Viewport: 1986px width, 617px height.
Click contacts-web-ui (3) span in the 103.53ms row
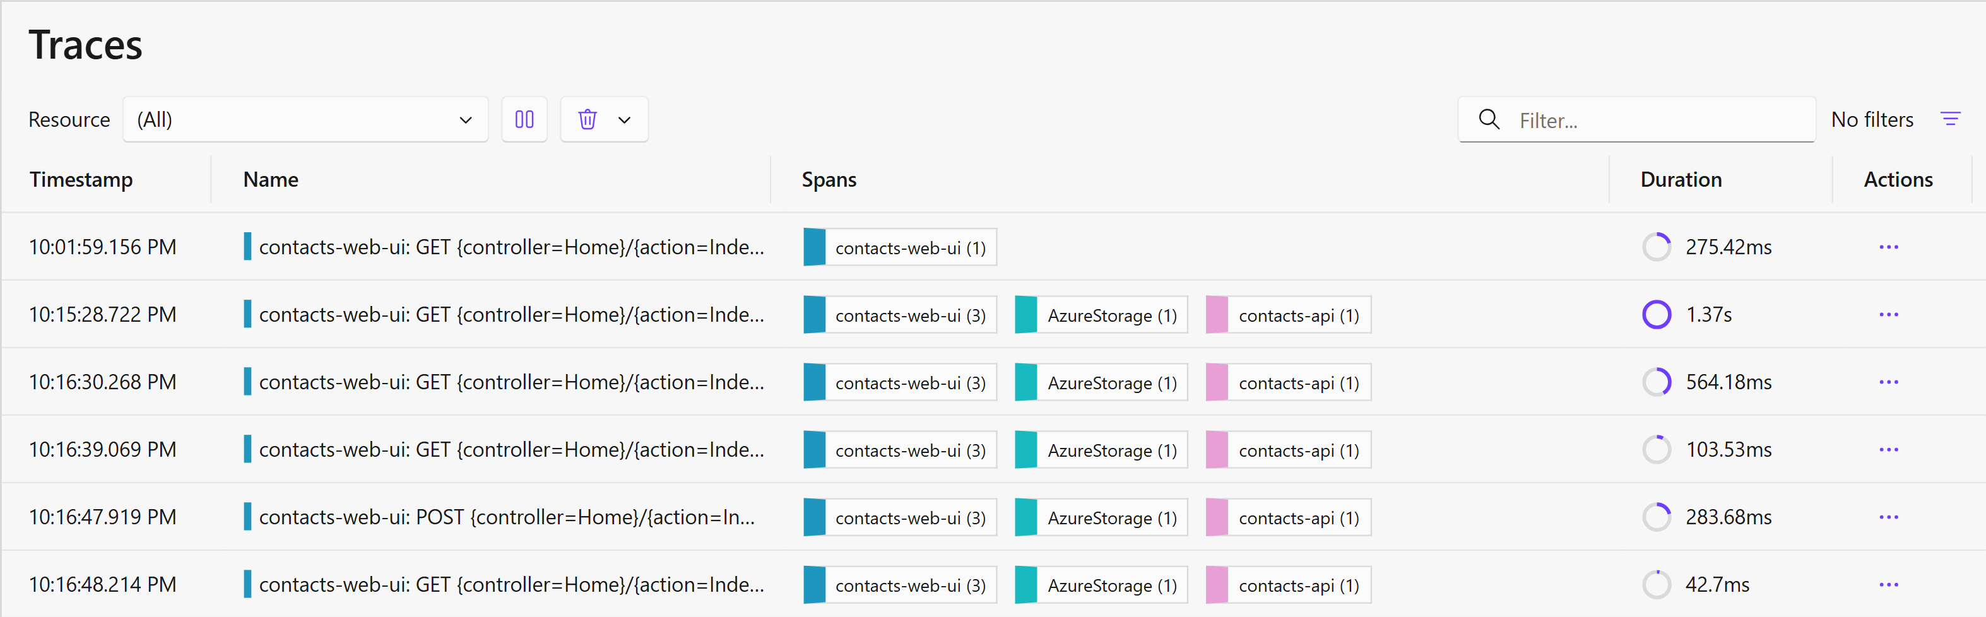tap(900, 450)
